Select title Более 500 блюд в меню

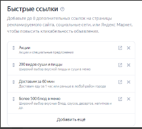pyautogui.click(x=40, y=99)
